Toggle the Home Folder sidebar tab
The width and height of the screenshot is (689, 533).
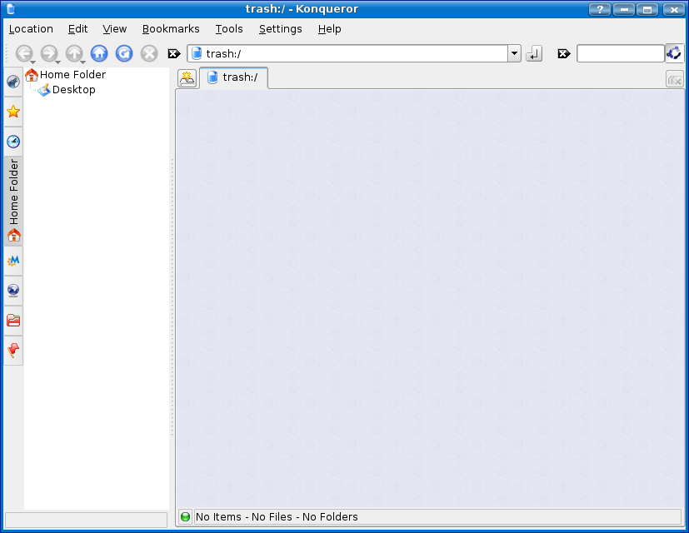(13, 201)
